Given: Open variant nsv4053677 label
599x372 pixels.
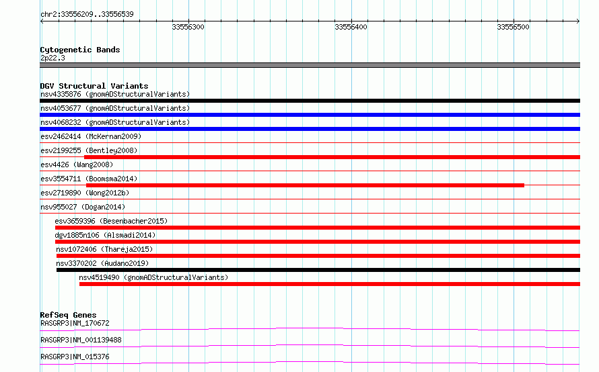Looking at the screenshot, I should coord(115,108).
